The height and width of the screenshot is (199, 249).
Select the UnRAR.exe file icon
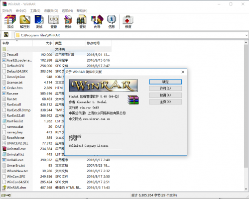tap(4, 160)
